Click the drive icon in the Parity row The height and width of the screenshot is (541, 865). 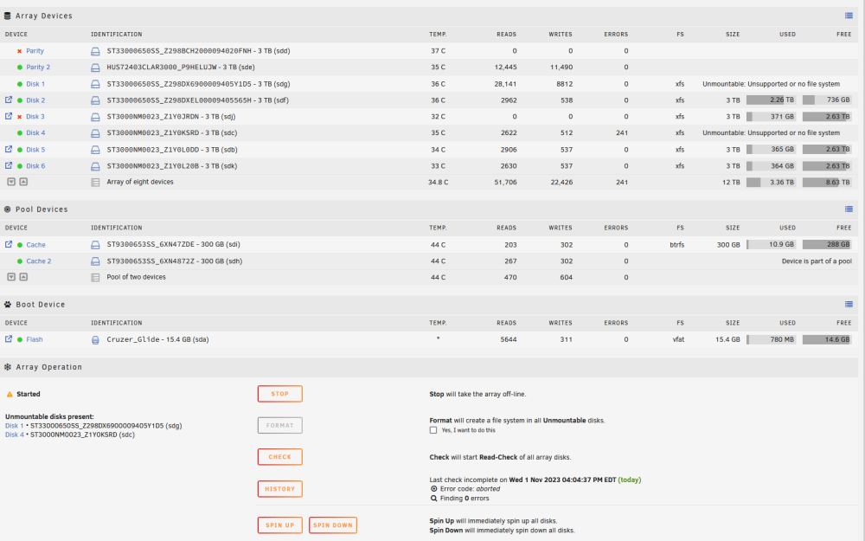click(95, 51)
